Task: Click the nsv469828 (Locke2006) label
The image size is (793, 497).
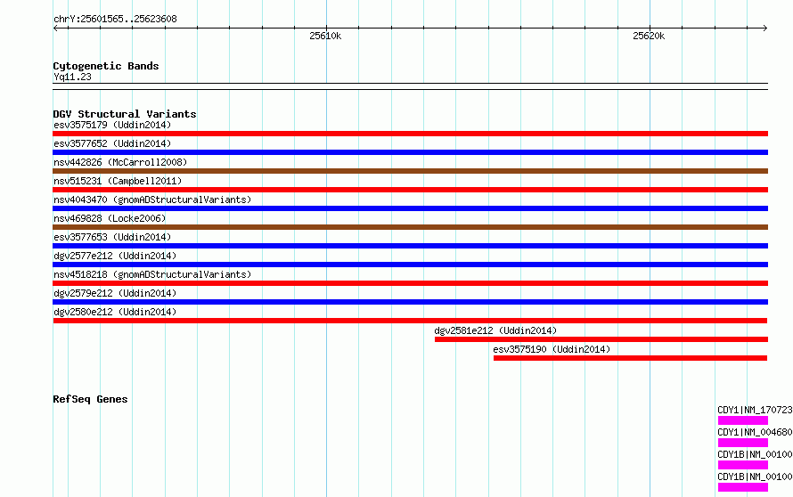Action: tap(110, 218)
